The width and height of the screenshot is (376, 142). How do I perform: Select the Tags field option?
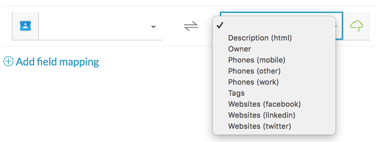237,93
